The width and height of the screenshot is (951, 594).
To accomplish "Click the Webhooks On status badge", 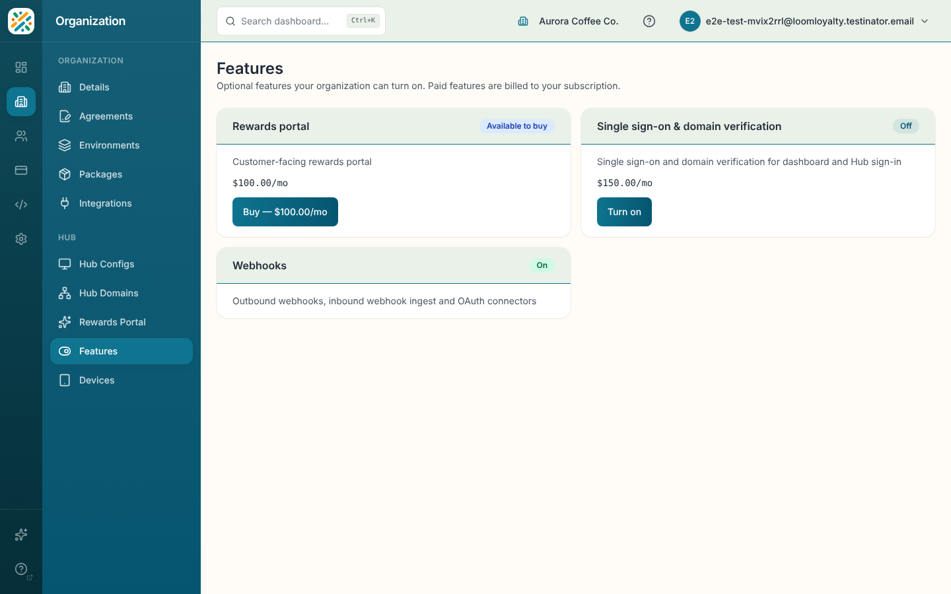I will click(x=542, y=265).
